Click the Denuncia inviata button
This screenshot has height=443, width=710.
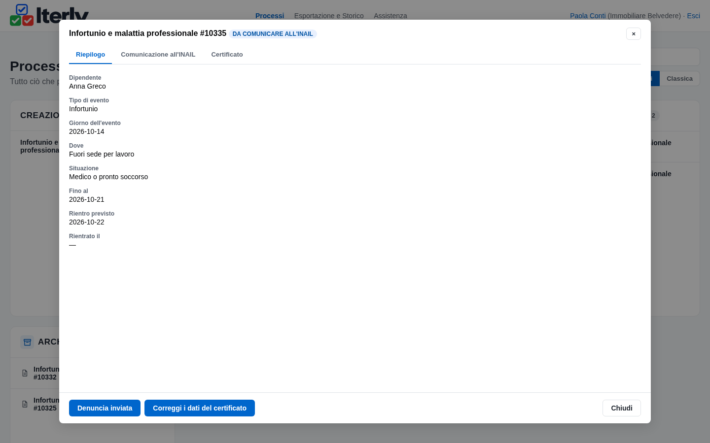tap(105, 408)
